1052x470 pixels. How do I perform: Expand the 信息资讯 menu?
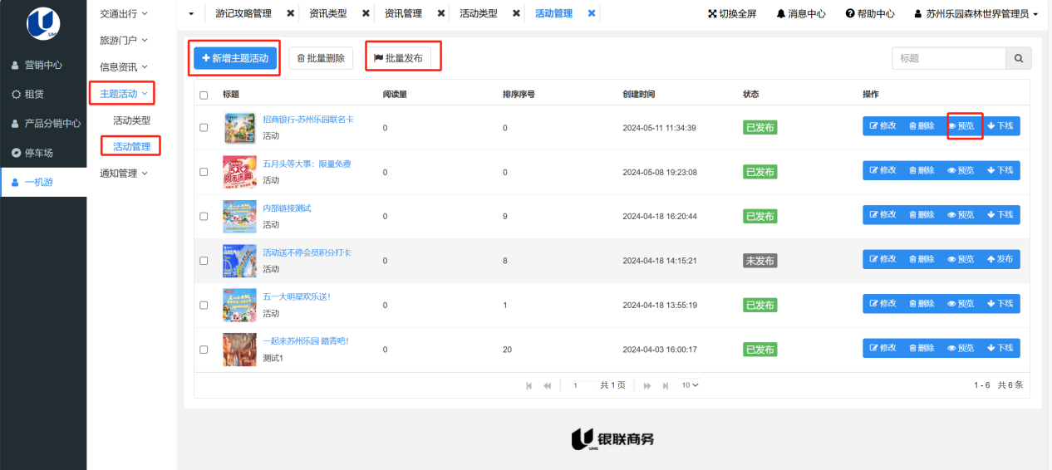[x=124, y=66]
